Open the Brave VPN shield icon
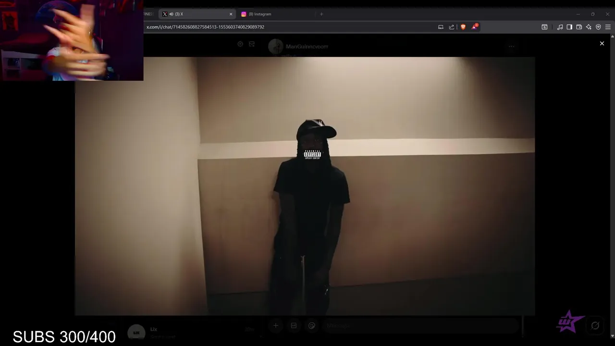The width and height of the screenshot is (615, 346). click(598, 27)
